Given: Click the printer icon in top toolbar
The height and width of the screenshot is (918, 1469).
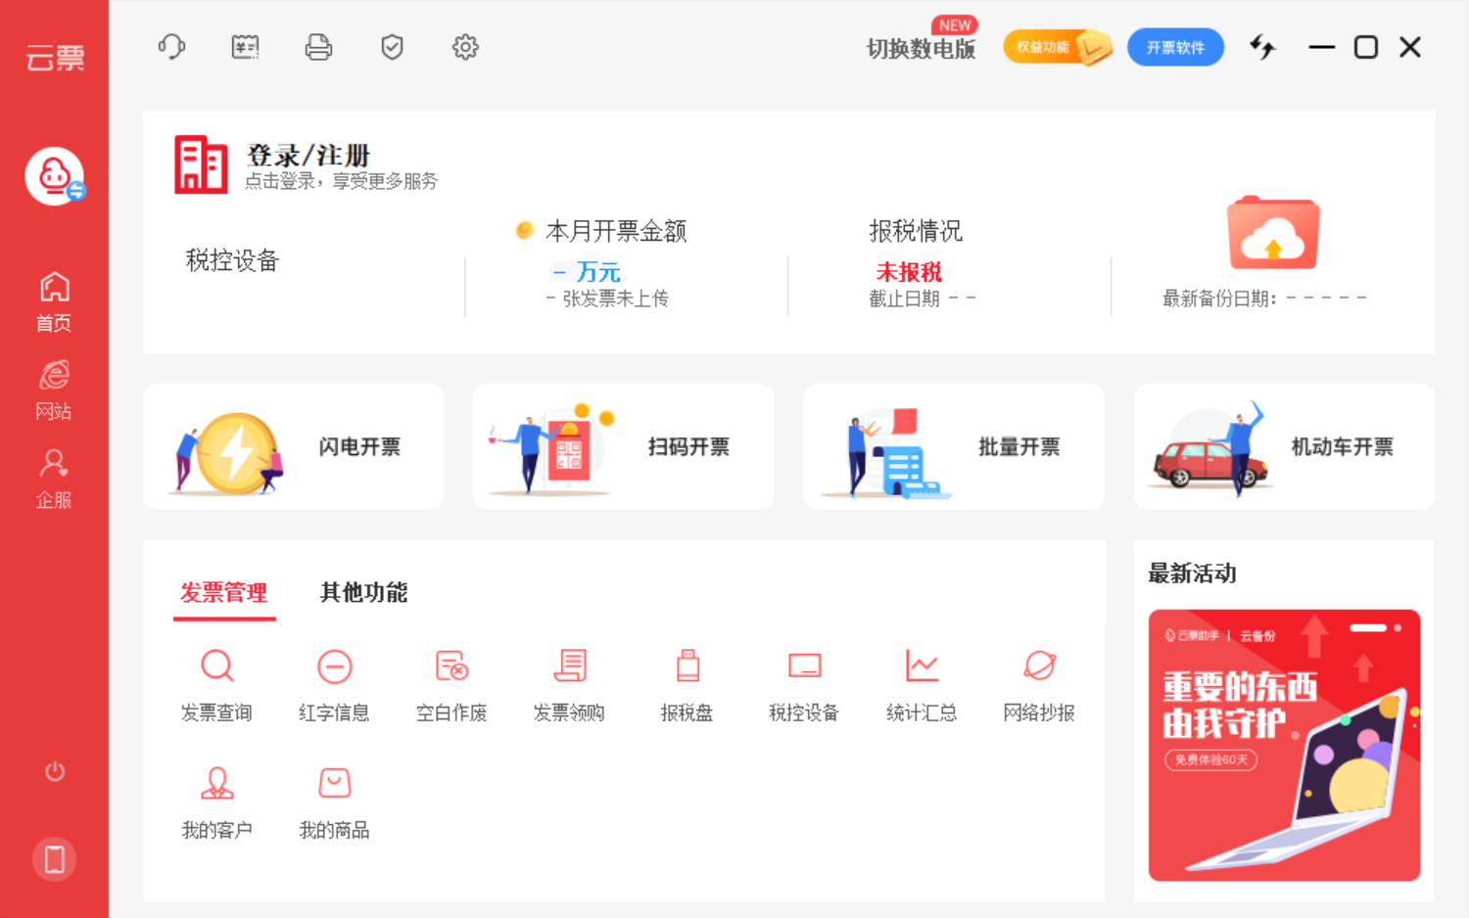Looking at the screenshot, I should (317, 46).
